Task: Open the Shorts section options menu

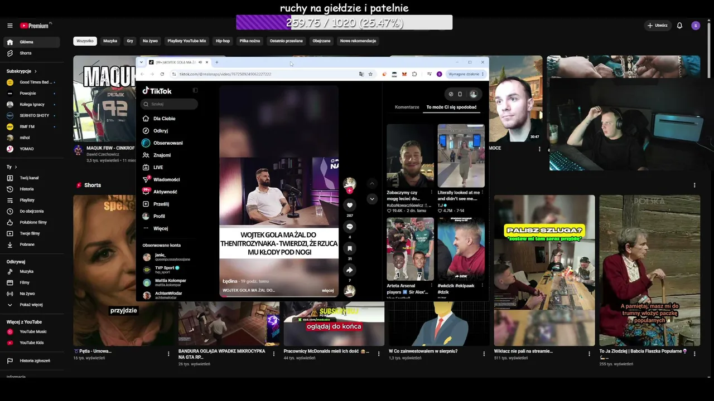Action: (694, 185)
